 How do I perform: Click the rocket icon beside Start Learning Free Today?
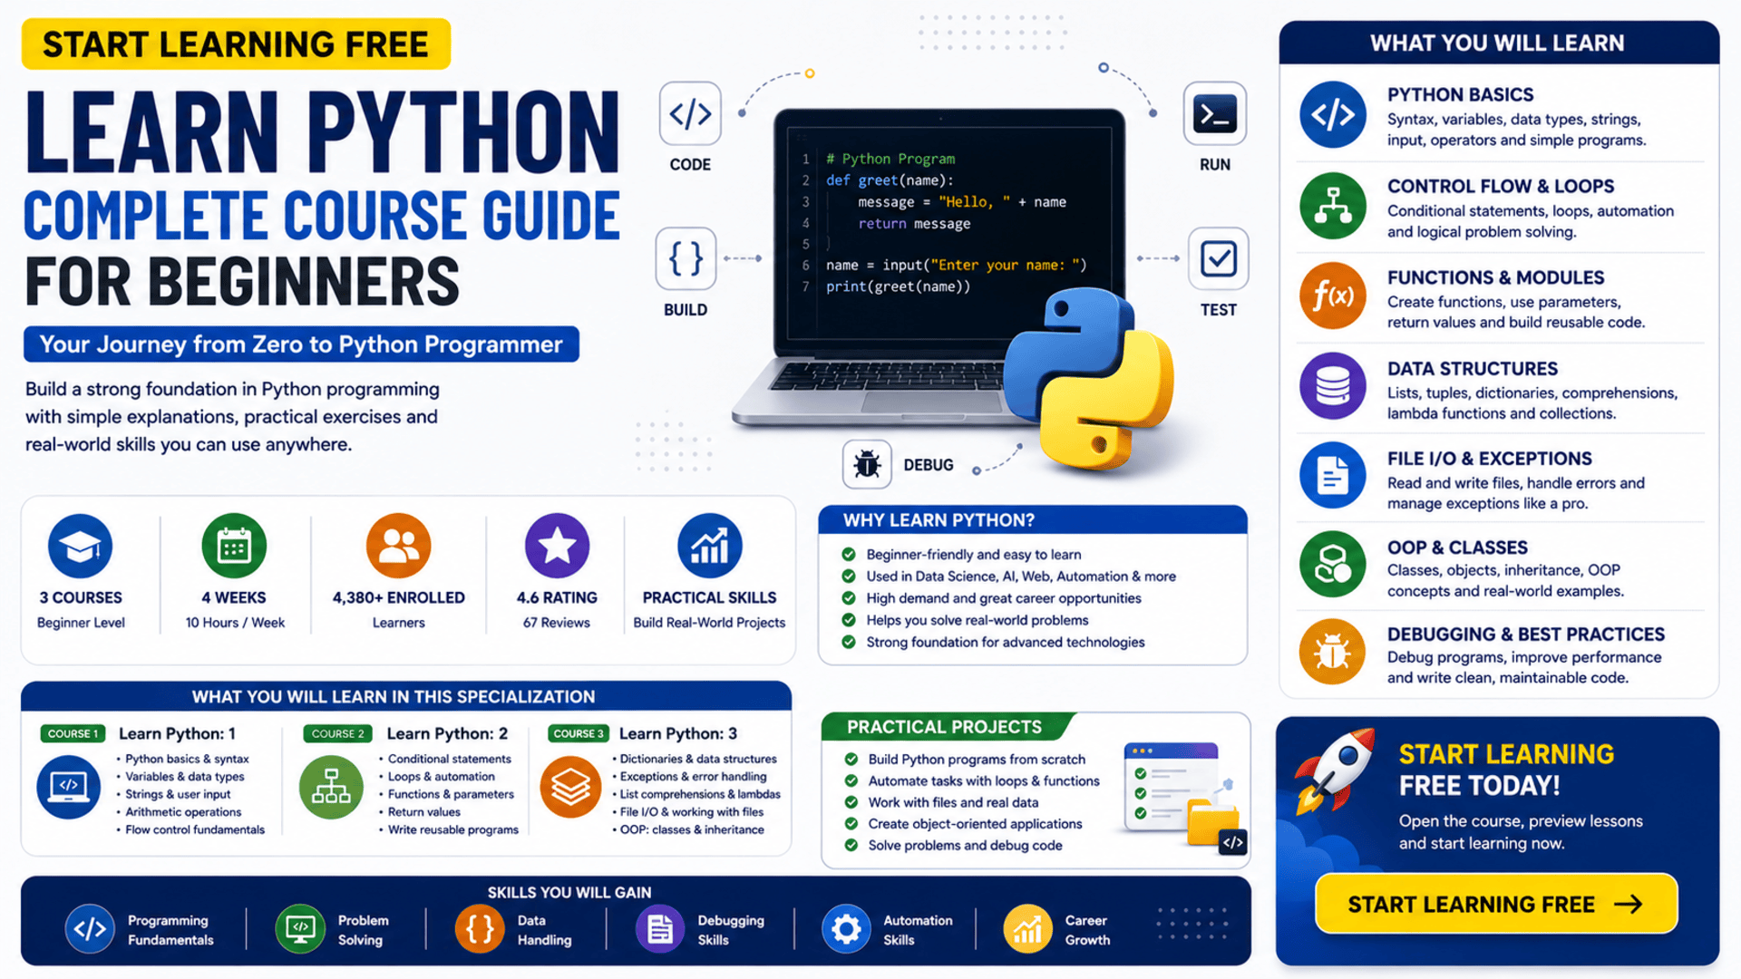1337,771
